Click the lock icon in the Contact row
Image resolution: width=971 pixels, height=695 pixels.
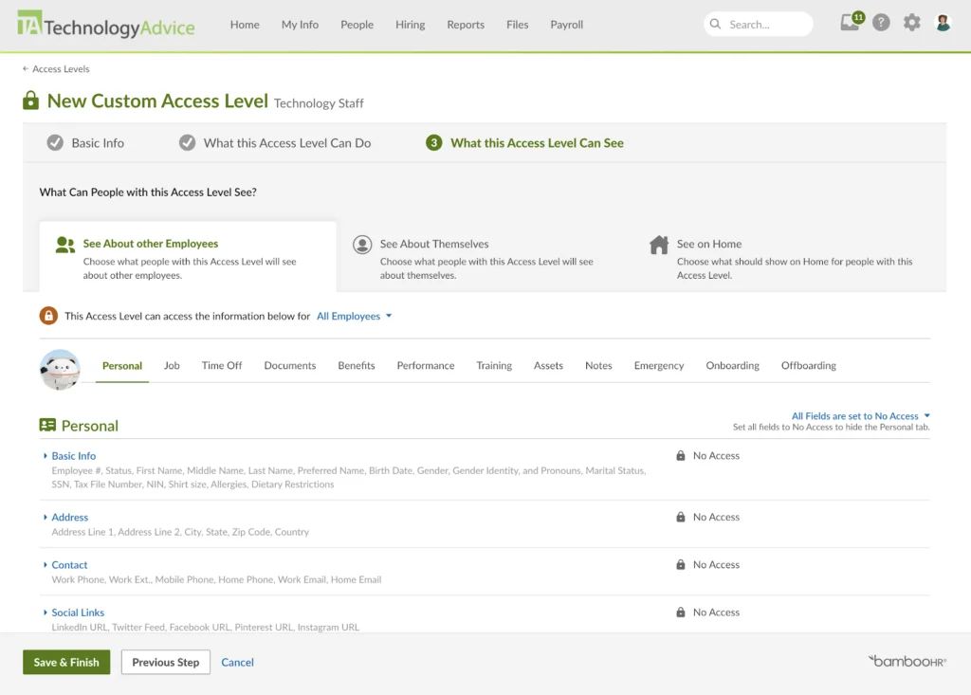[681, 564]
